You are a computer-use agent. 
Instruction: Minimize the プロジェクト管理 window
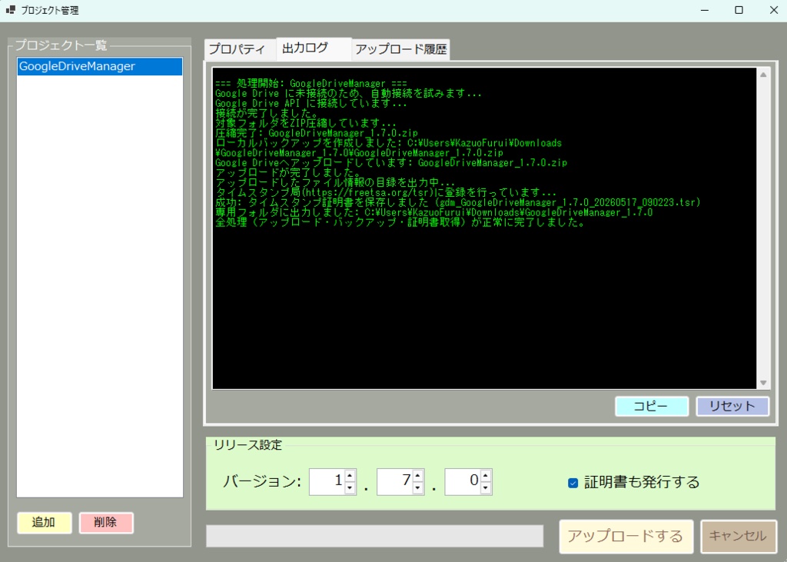[x=705, y=10]
